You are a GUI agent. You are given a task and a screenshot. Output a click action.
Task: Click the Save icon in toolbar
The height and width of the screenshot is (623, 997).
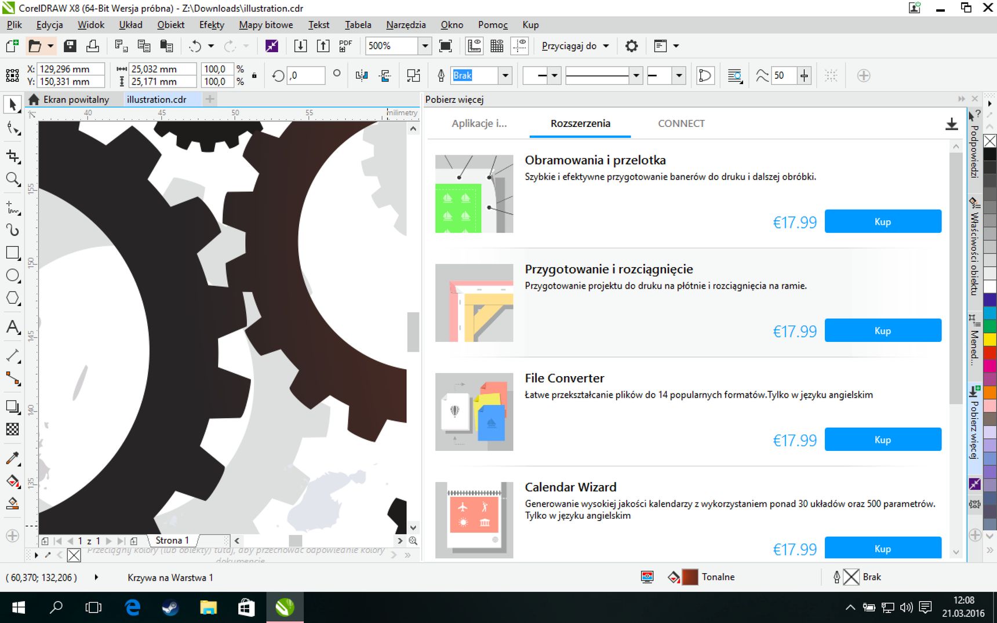(x=70, y=46)
